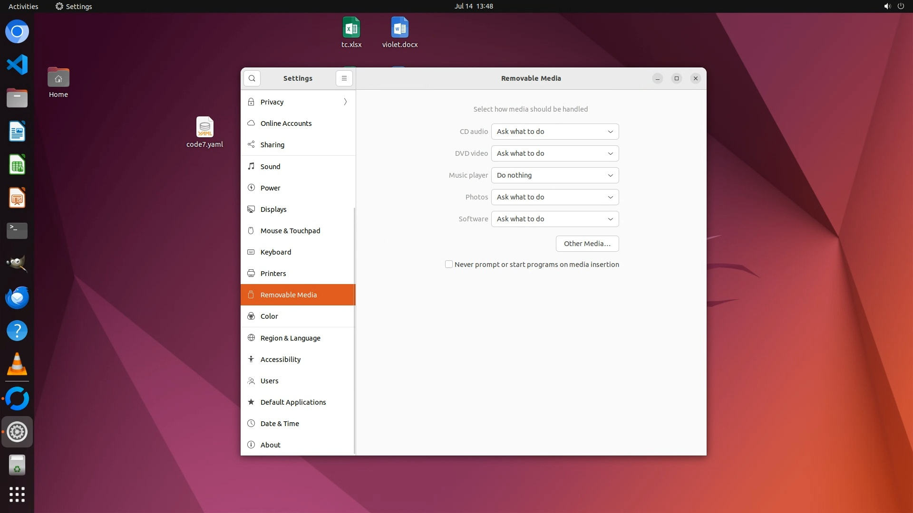This screenshot has height=513, width=913.
Task: Go to Default Applications section
Action: click(x=293, y=402)
